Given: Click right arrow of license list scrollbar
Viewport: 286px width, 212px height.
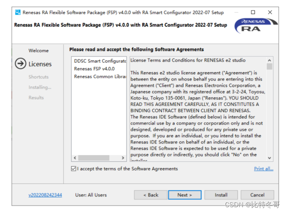Looking at the screenshot, I should 123,158.
